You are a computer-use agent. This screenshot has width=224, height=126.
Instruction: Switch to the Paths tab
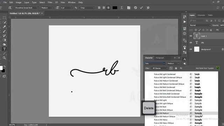[x=210, y=15]
